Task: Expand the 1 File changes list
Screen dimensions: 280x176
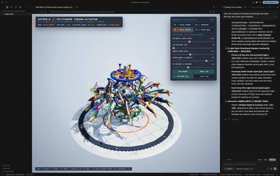Action: (228, 160)
